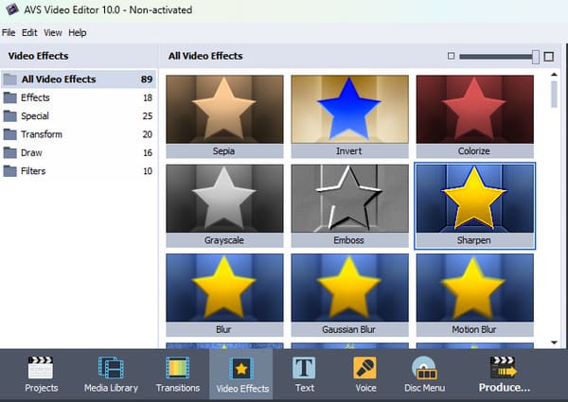This screenshot has width=568, height=402.
Task: Switch to the Transitions panel
Action: [178, 374]
